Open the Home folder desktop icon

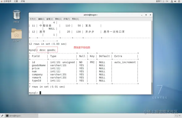point(16,35)
